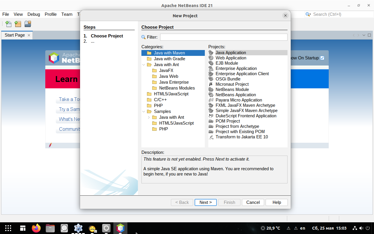Open the Team menu
The width and height of the screenshot is (374, 234).
coord(67,14)
